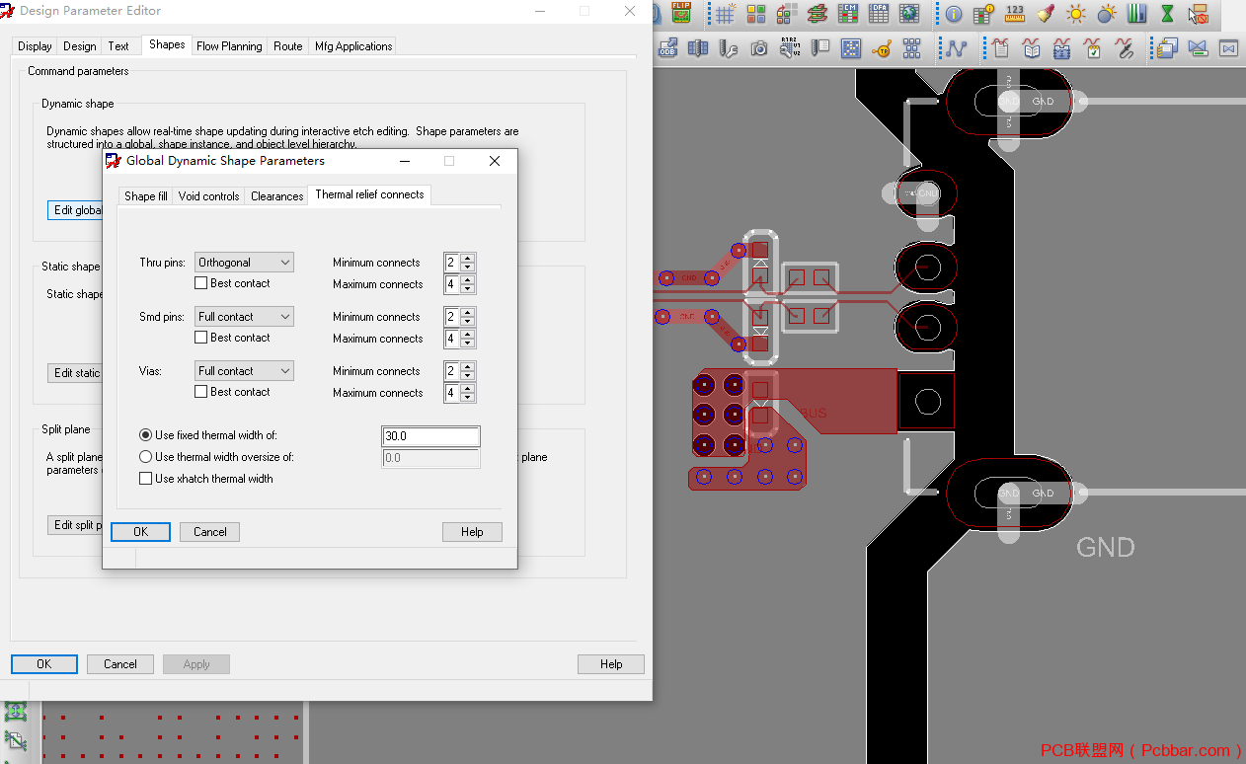Click the waveform with probe icon
This screenshot has width=1246, height=764.
pos(1123,47)
